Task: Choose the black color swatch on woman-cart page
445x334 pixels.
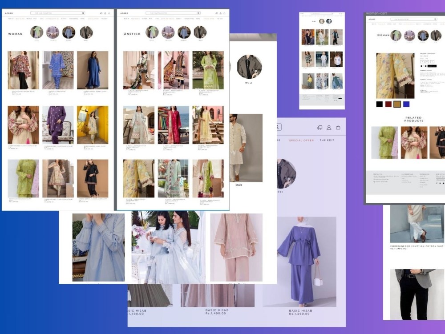Action: [380, 104]
